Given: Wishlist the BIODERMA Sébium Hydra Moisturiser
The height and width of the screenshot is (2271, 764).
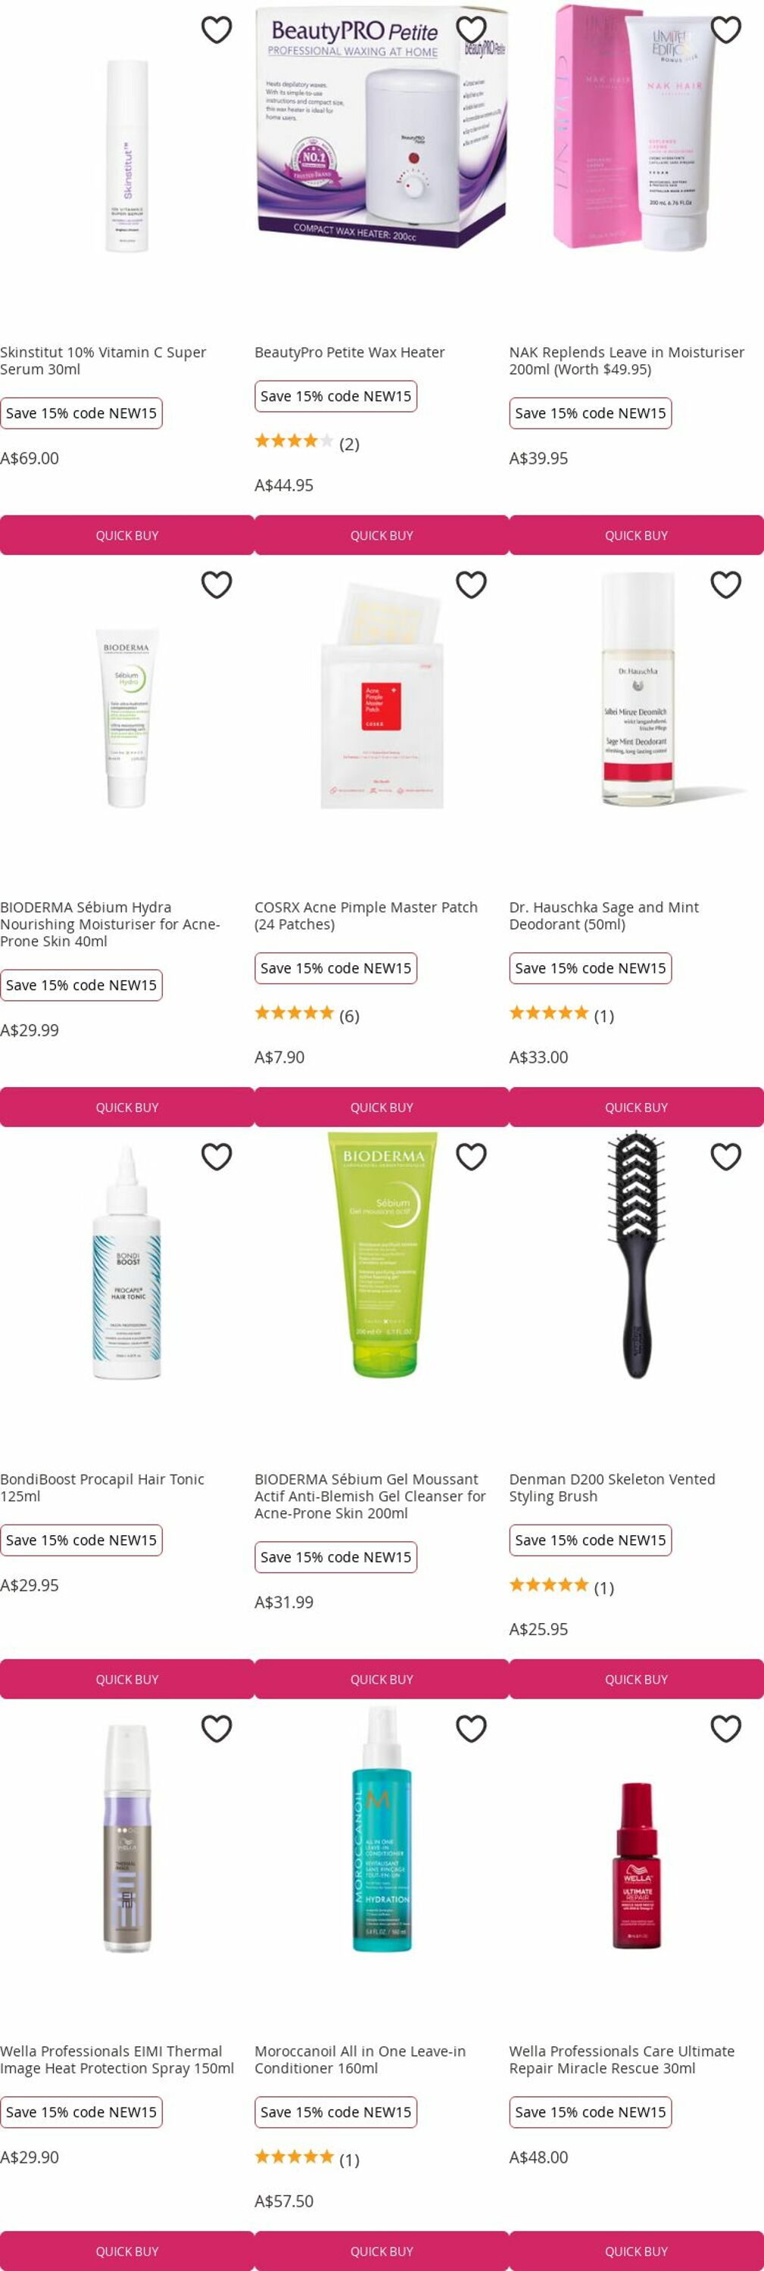Looking at the screenshot, I should (x=216, y=584).
